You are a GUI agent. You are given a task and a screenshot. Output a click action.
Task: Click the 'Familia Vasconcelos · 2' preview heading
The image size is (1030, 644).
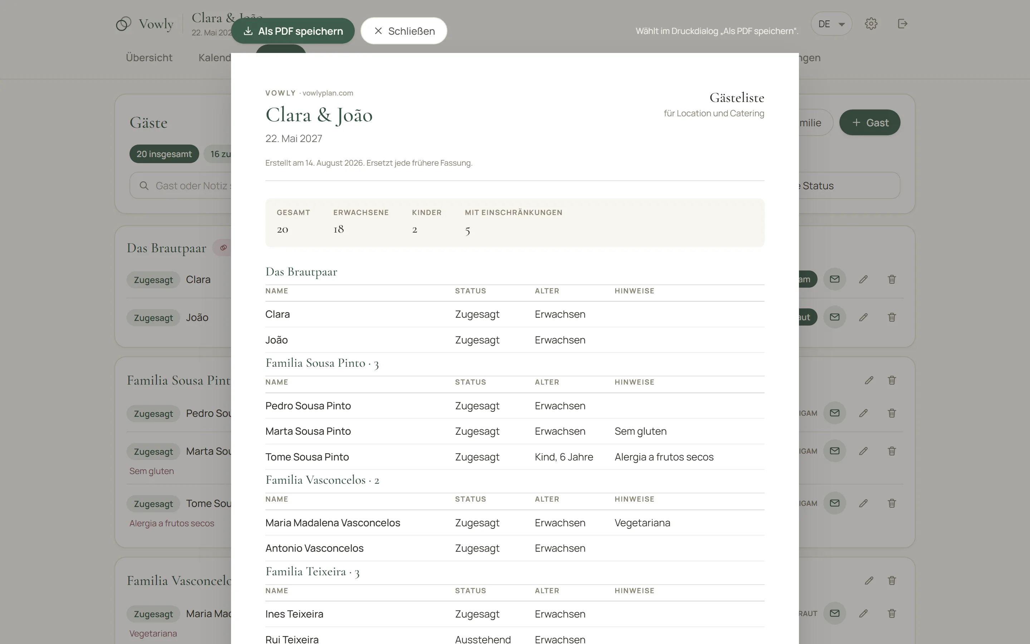322,480
